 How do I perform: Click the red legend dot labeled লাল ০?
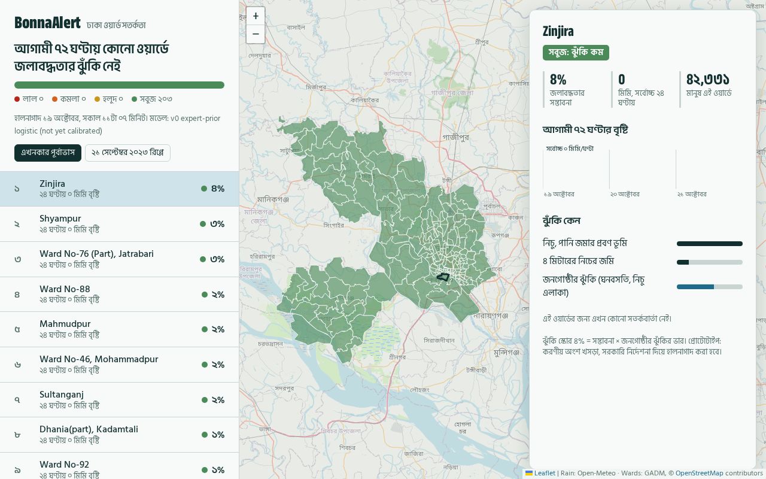17,99
